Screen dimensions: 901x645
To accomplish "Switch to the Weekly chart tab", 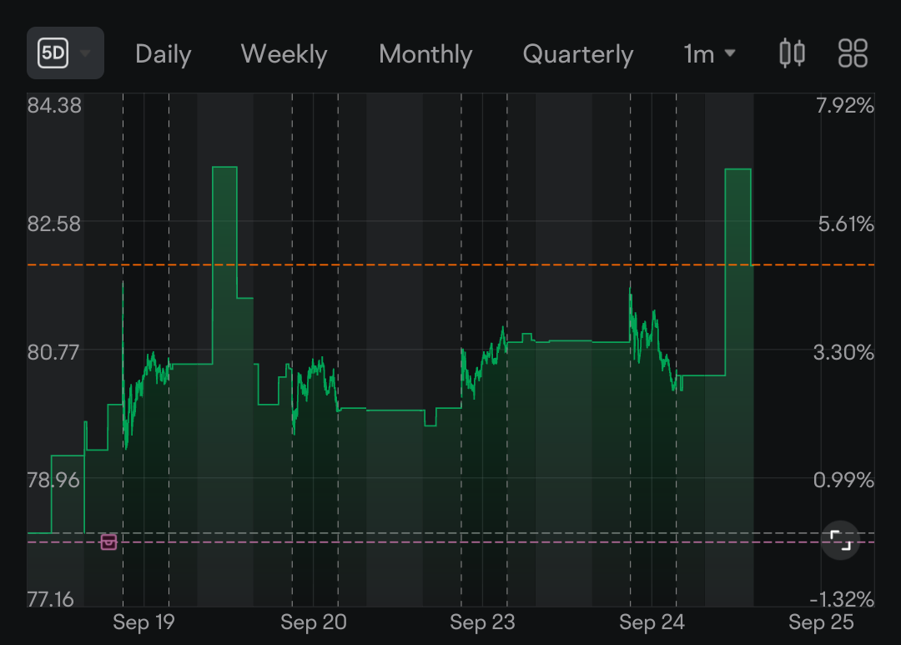I will click(284, 54).
